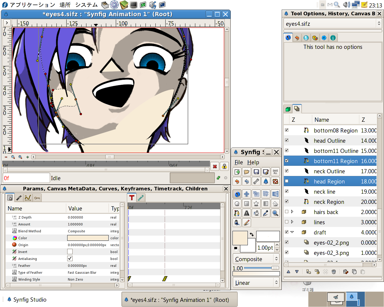Viewport: 384px width, 307px height.
Task: Toggle the Invert parameter checkbox
Action: pos(70,252)
